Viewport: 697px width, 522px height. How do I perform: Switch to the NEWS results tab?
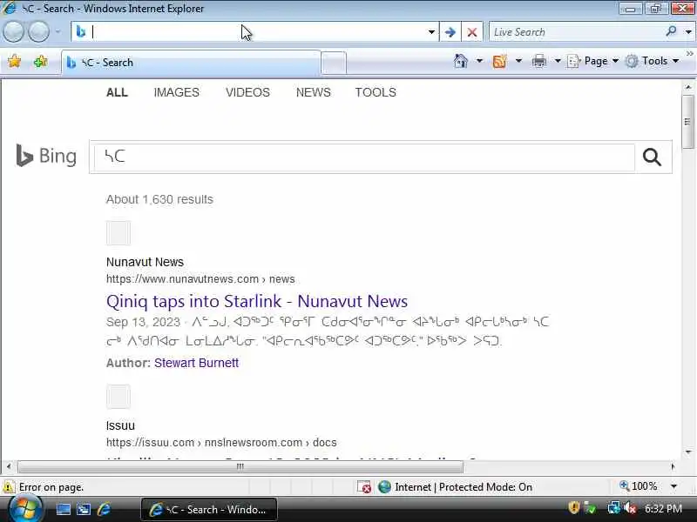tap(314, 92)
